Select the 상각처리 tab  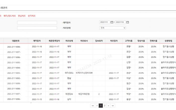pos(32,16)
